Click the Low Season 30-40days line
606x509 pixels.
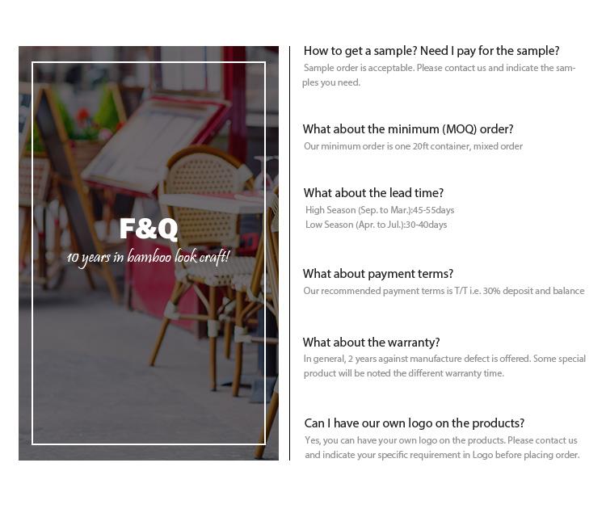[376, 225]
